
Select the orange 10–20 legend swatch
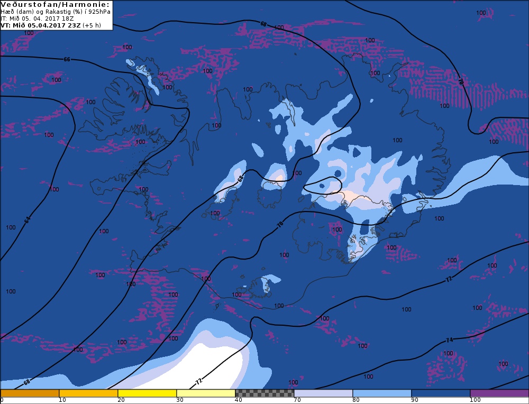[x=88, y=393]
